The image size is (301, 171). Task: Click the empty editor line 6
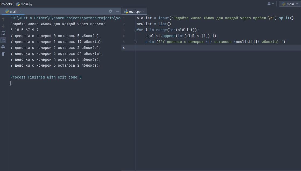(218, 48)
